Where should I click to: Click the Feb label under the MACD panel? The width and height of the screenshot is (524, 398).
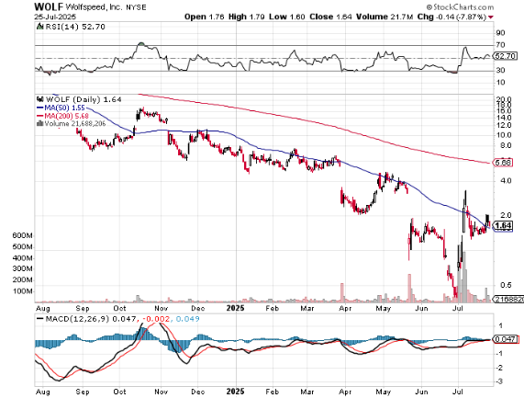(272, 392)
